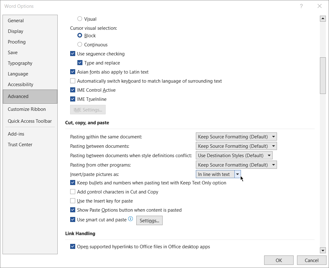The image size is (329, 268).
Task: Toggle Show Paste Options button checkbox
Action: [73, 210]
